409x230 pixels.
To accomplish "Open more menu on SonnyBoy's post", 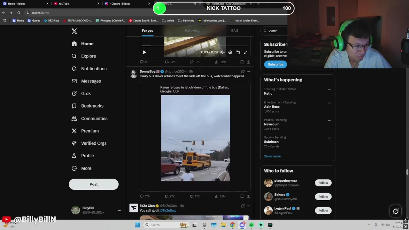I will [248, 72].
